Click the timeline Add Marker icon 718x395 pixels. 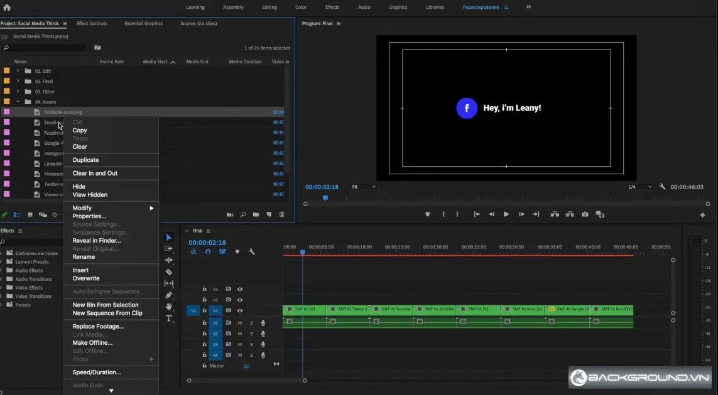coord(237,251)
